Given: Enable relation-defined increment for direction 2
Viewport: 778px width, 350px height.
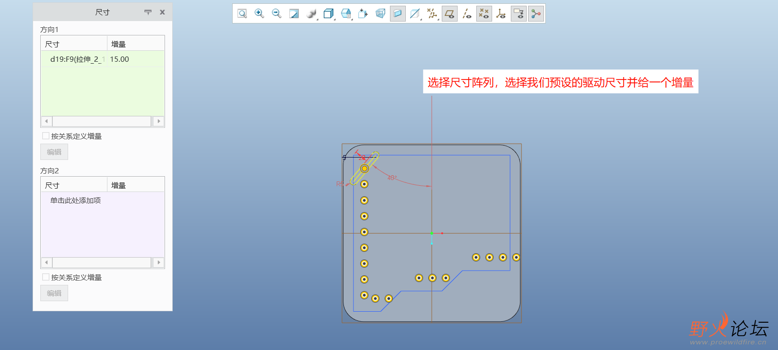Looking at the screenshot, I should coord(46,277).
